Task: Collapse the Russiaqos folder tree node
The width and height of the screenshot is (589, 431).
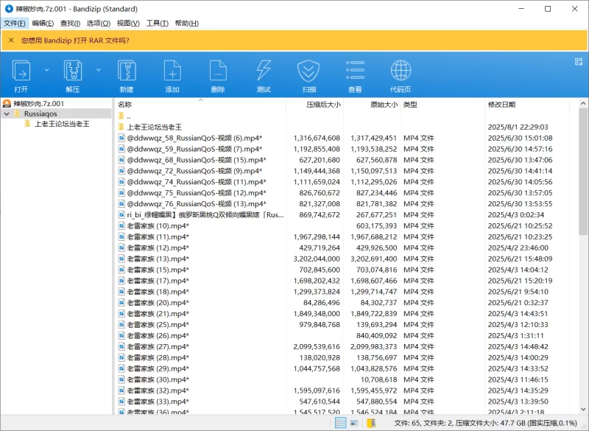Action: (x=7, y=114)
